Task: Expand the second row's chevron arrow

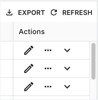Action: click(67, 68)
